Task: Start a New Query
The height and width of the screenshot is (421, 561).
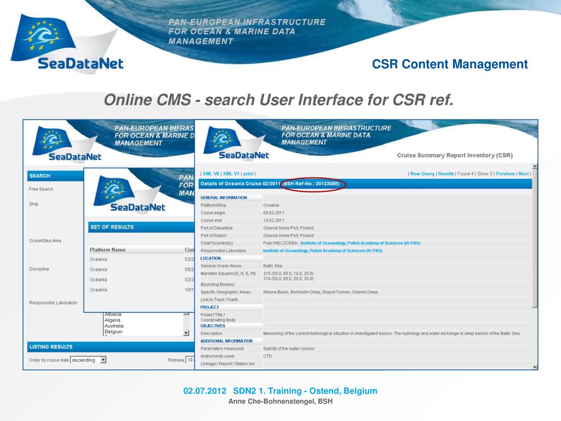Action: click(422, 174)
